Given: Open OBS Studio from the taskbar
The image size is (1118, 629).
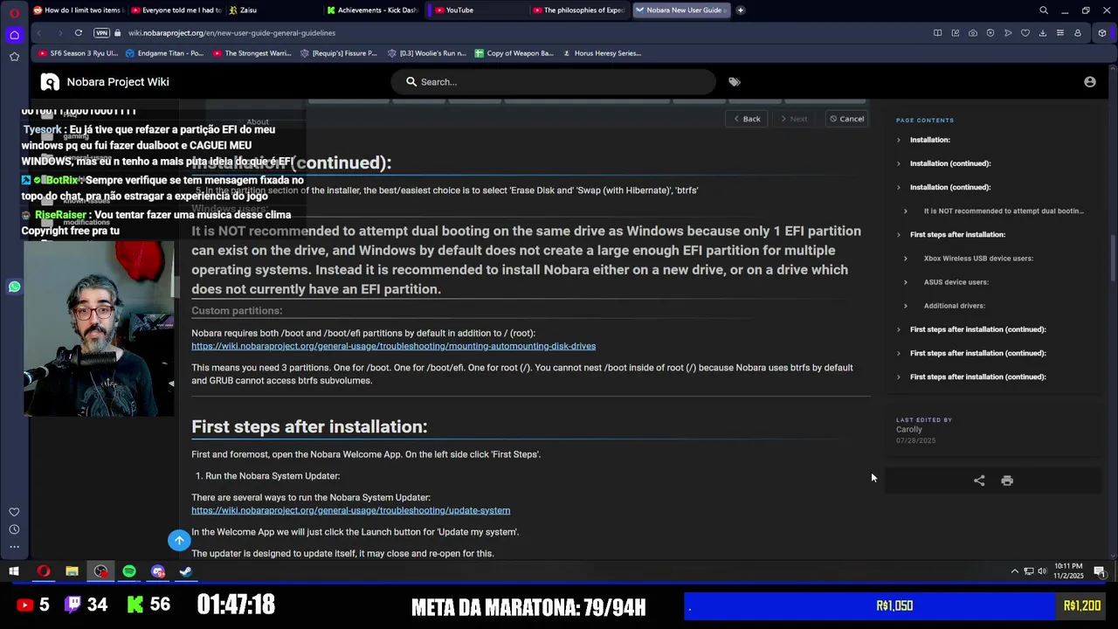Looking at the screenshot, I should pos(100,572).
